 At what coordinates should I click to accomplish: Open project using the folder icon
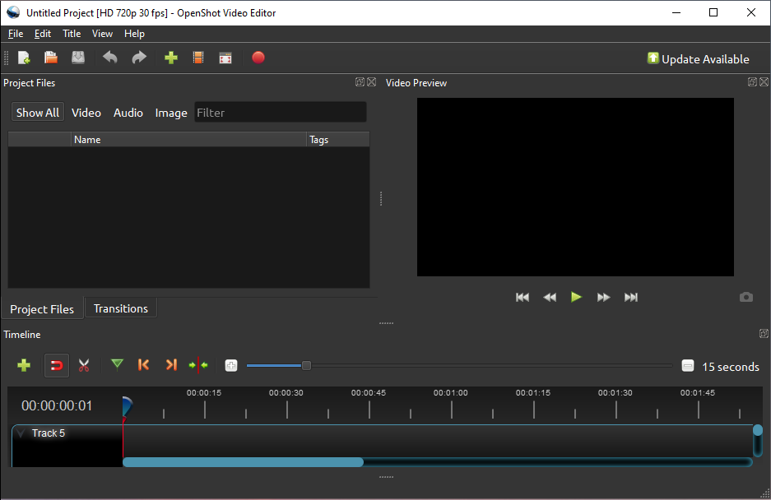(51, 58)
